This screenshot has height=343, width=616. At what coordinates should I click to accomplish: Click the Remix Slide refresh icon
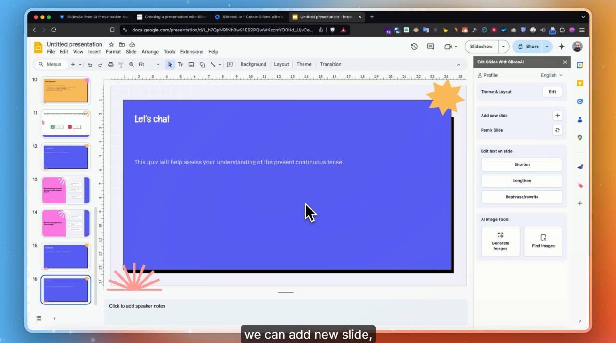click(557, 130)
